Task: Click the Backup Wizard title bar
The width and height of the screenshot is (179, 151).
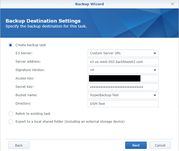Action: 89,4
